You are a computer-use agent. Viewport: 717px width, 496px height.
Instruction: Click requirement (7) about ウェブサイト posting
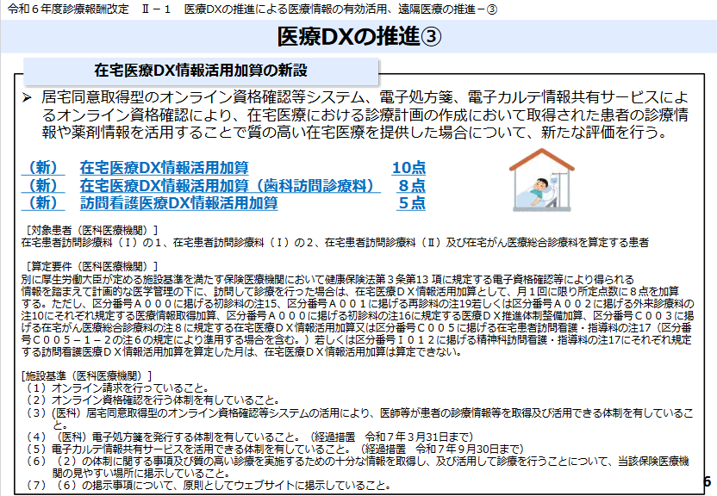click(x=206, y=485)
